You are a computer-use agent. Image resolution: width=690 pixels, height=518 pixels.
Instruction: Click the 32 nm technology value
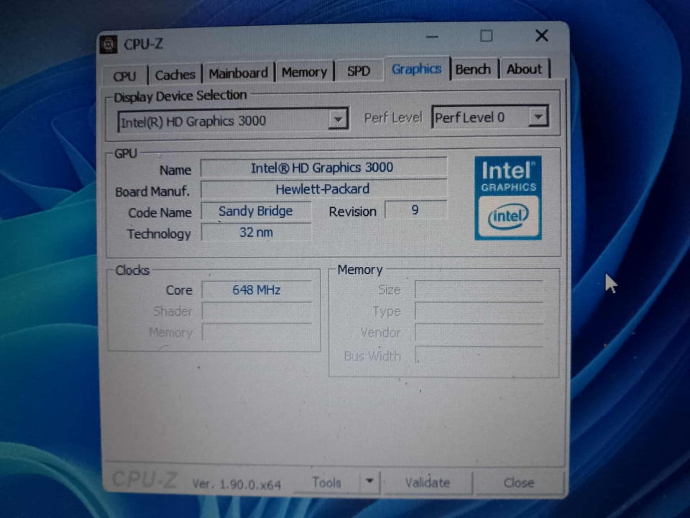tap(256, 232)
